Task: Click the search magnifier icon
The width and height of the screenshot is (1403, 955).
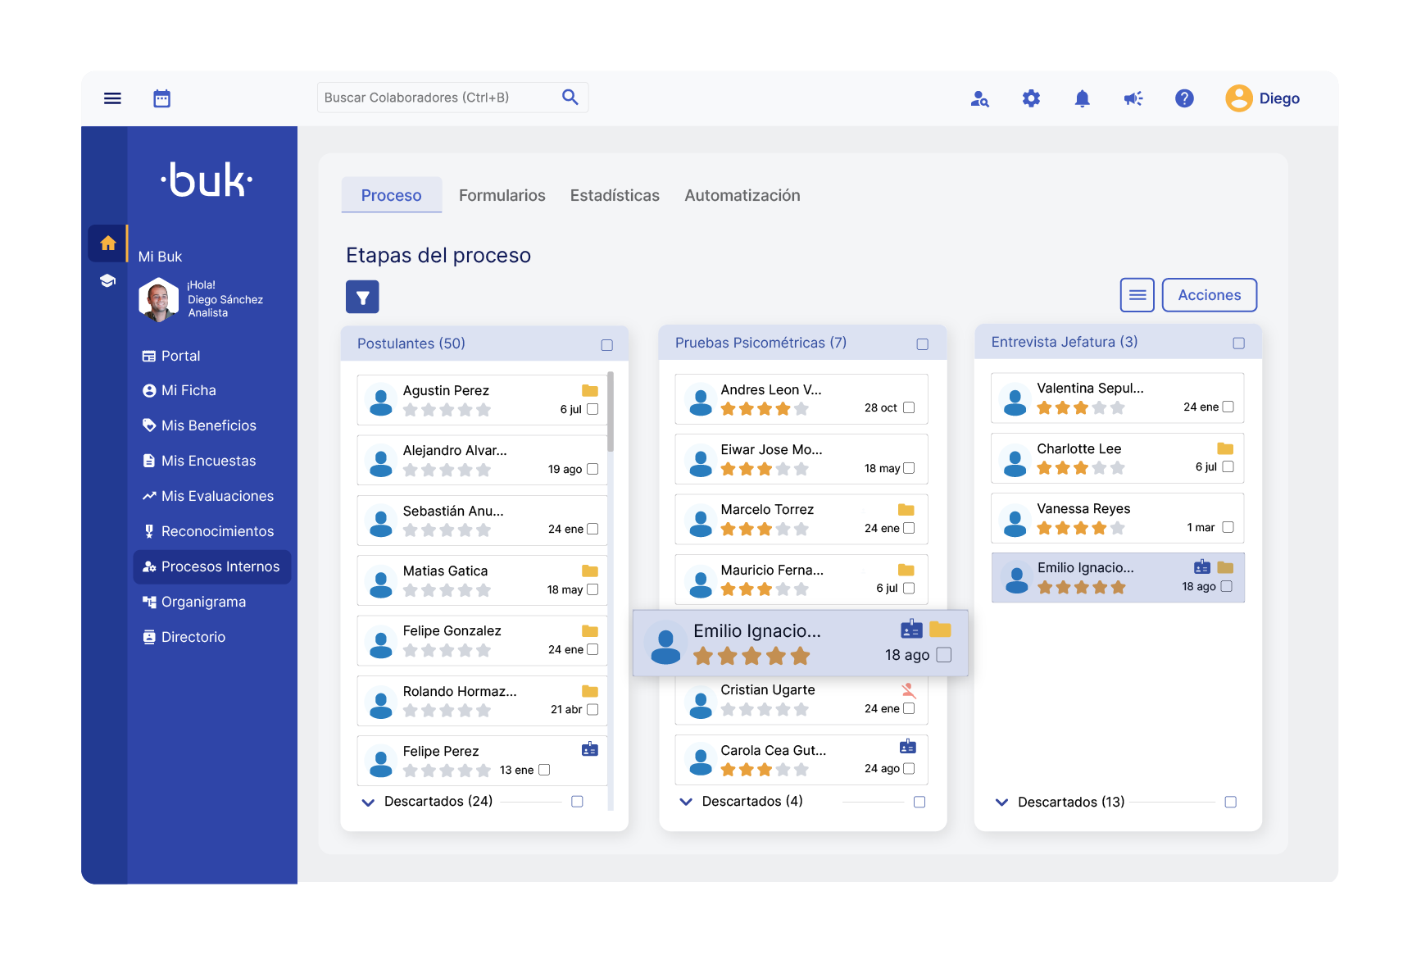Action: click(570, 98)
